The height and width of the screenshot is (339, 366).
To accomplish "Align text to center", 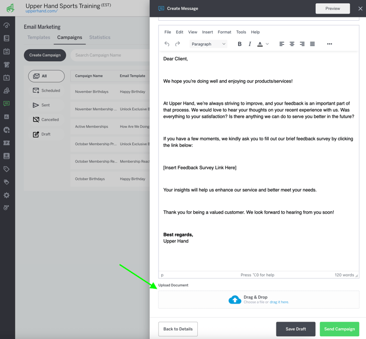I will 292,44.
